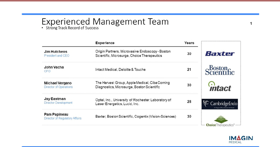Select the name Jim Hutchens
Viewport: 280px width, 147px height.
(56, 51)
